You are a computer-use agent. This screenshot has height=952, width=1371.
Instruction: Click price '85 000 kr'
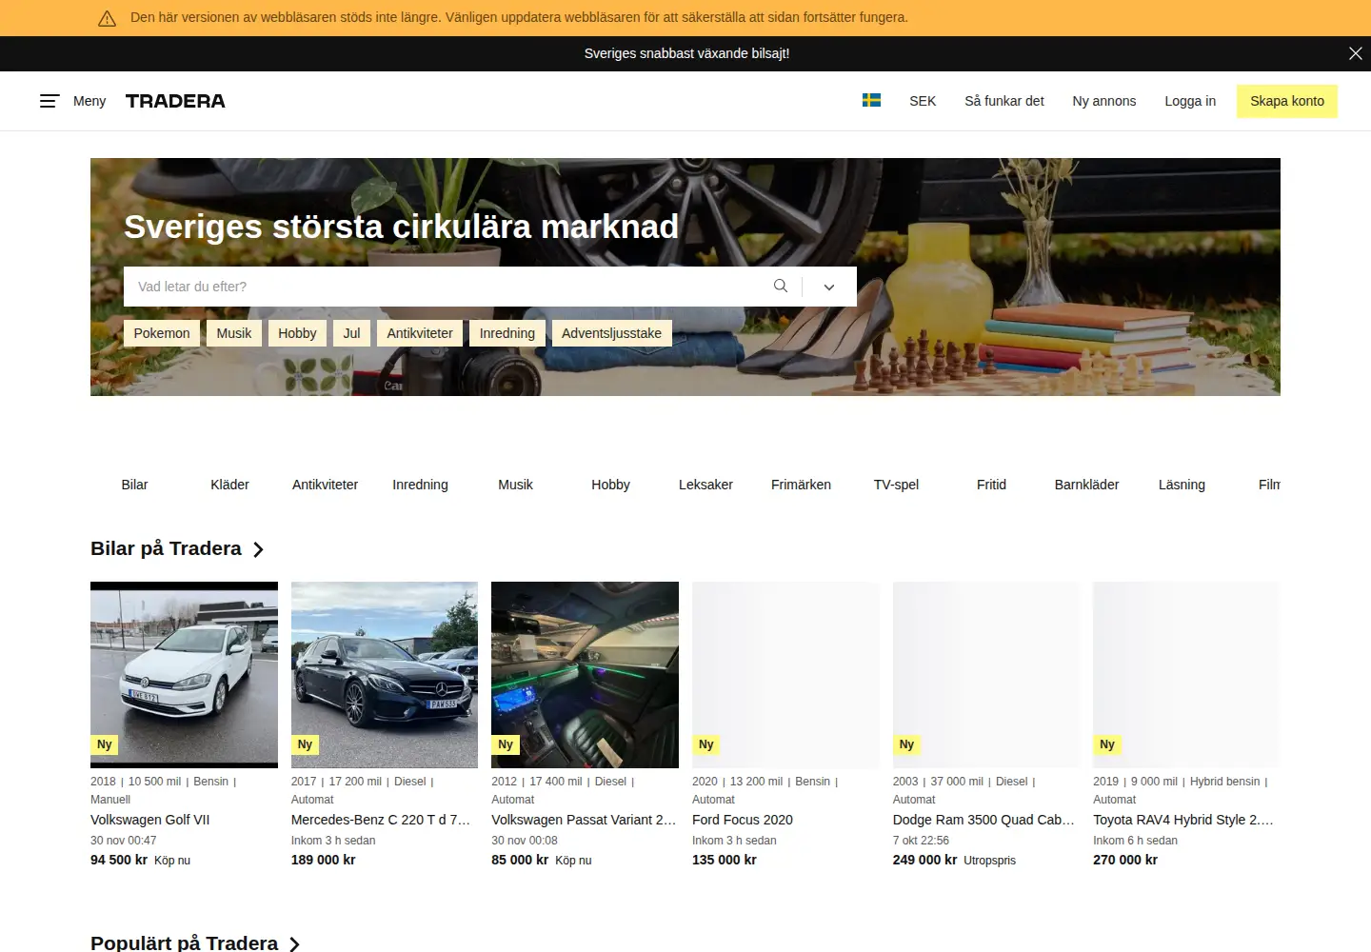tap(520, 860)
